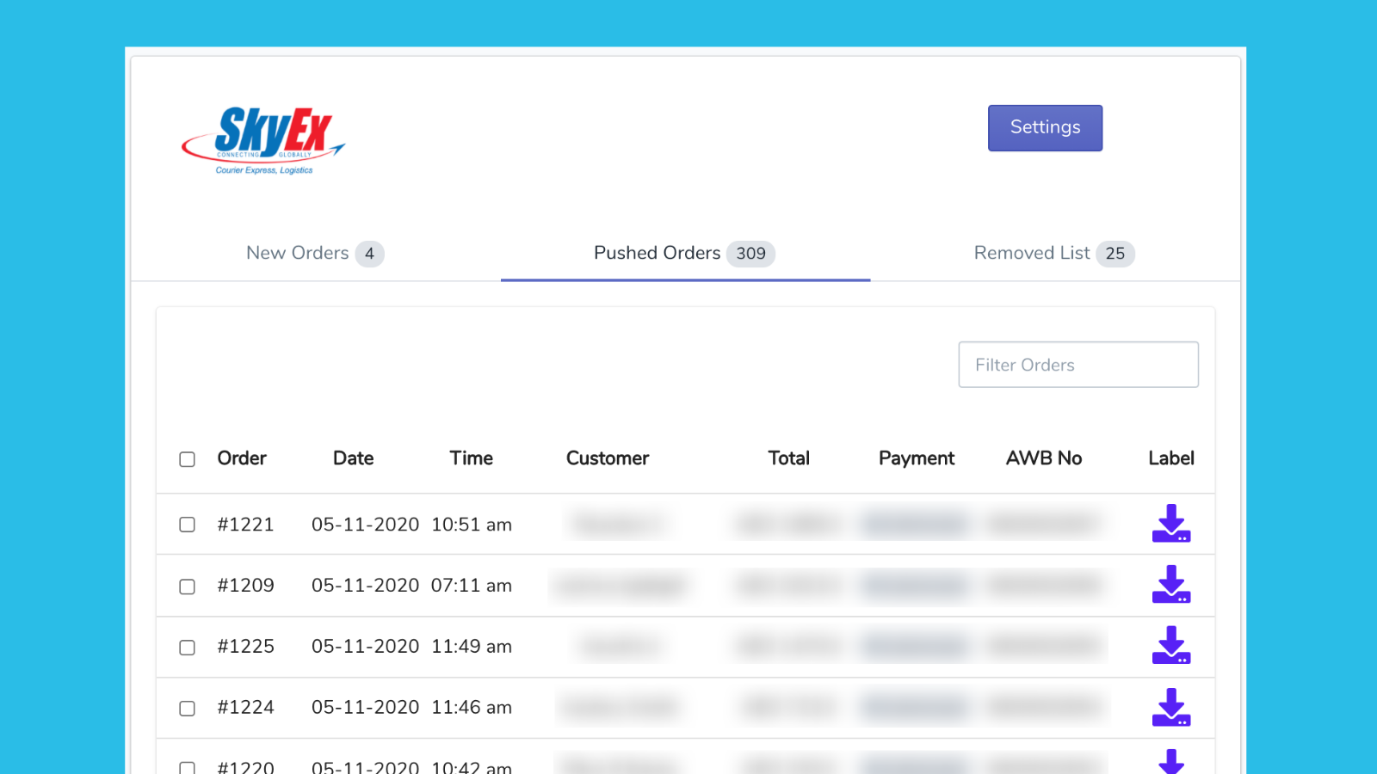Open the Settings page
1377x774 pixels.
coord(1045,127)
